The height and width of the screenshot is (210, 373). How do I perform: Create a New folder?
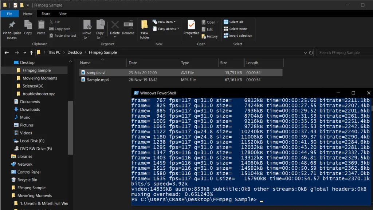(144, 30)
